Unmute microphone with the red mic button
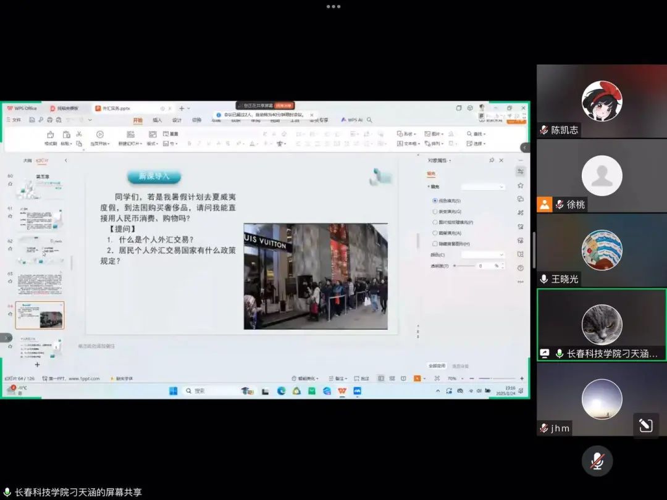This screenshot has width=667, height=500. 597,460
